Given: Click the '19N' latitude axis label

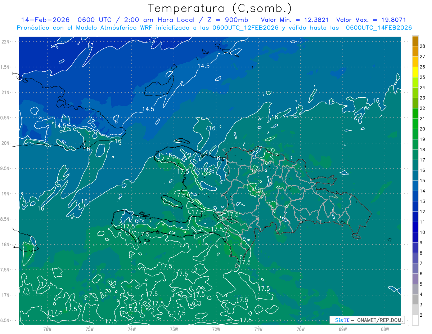Looking at the screenshot, I should [5, 193].
